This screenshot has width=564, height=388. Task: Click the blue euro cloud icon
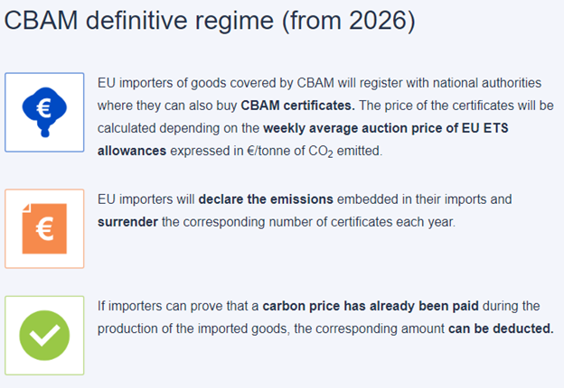click(x=44, y=112)
